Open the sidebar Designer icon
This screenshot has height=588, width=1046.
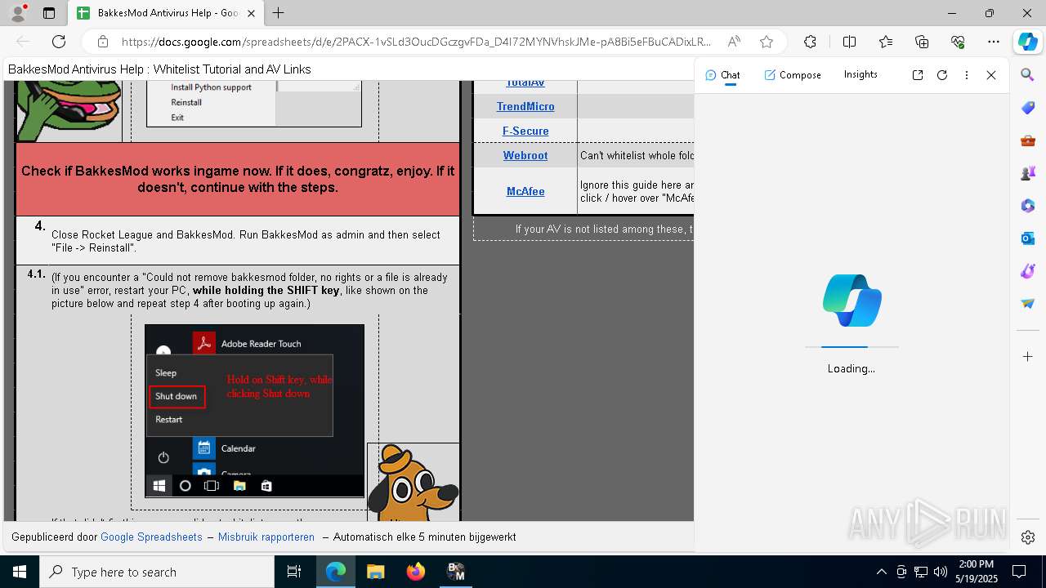1028,271
